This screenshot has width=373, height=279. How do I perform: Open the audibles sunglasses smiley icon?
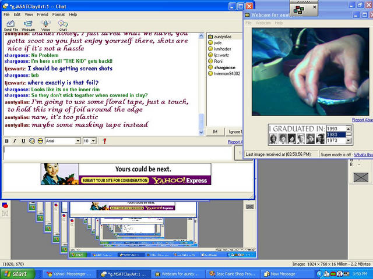[40, 141]
